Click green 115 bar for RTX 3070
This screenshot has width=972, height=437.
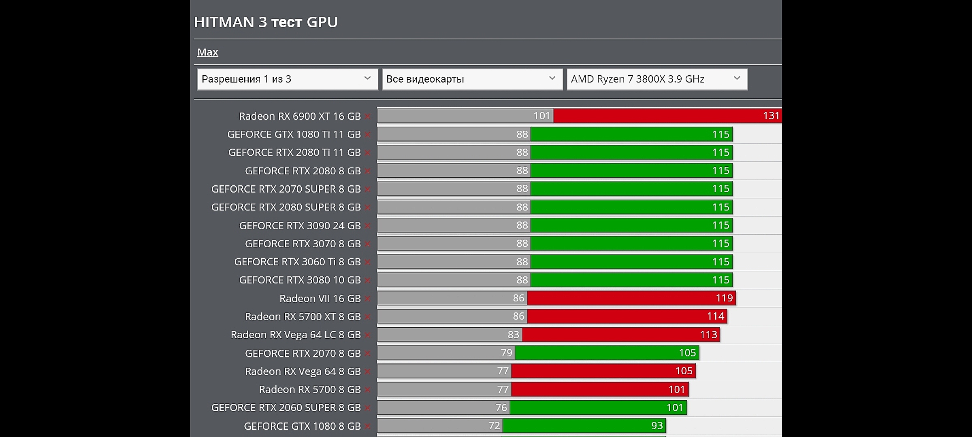click(x=631, y=244)
